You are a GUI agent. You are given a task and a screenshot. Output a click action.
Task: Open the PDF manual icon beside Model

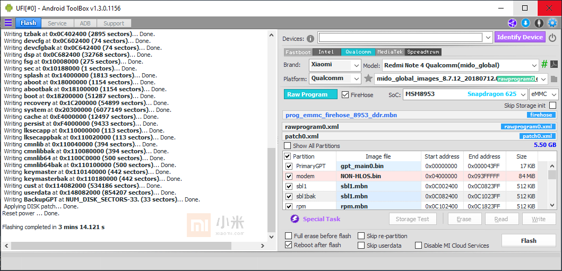[554, 65]
